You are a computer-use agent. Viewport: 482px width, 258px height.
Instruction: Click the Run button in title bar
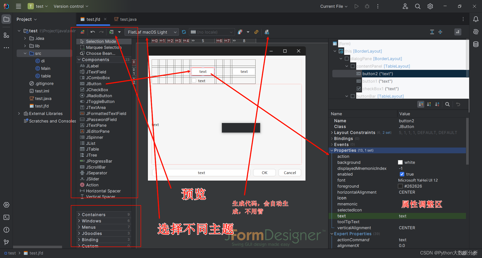coord(356,6)
